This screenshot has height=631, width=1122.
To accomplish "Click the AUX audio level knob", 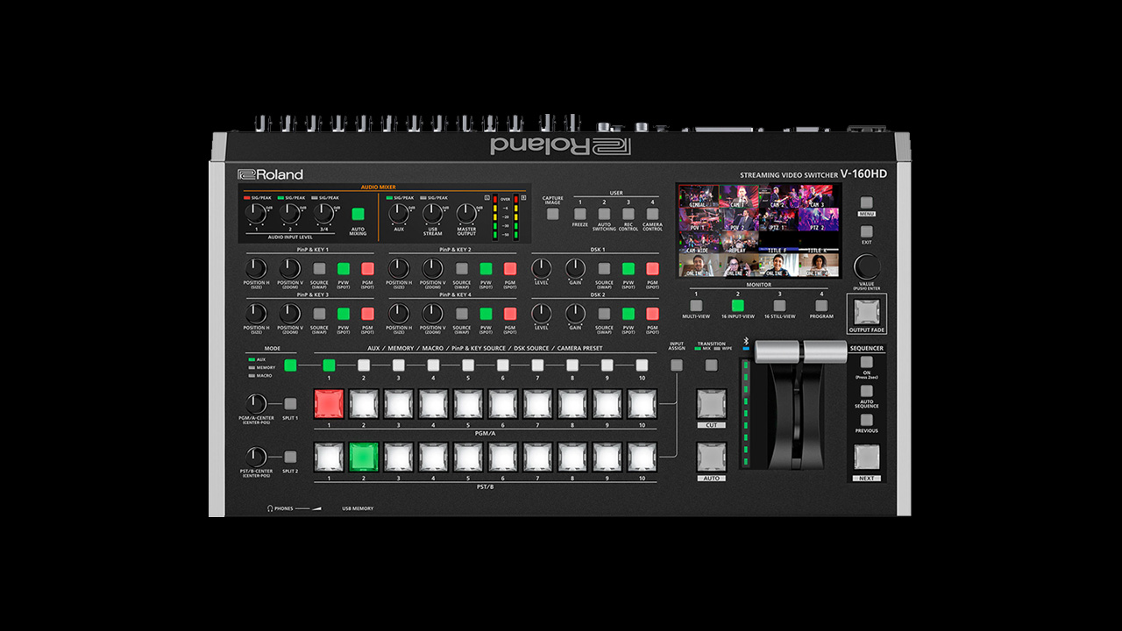I will (399, 212).
